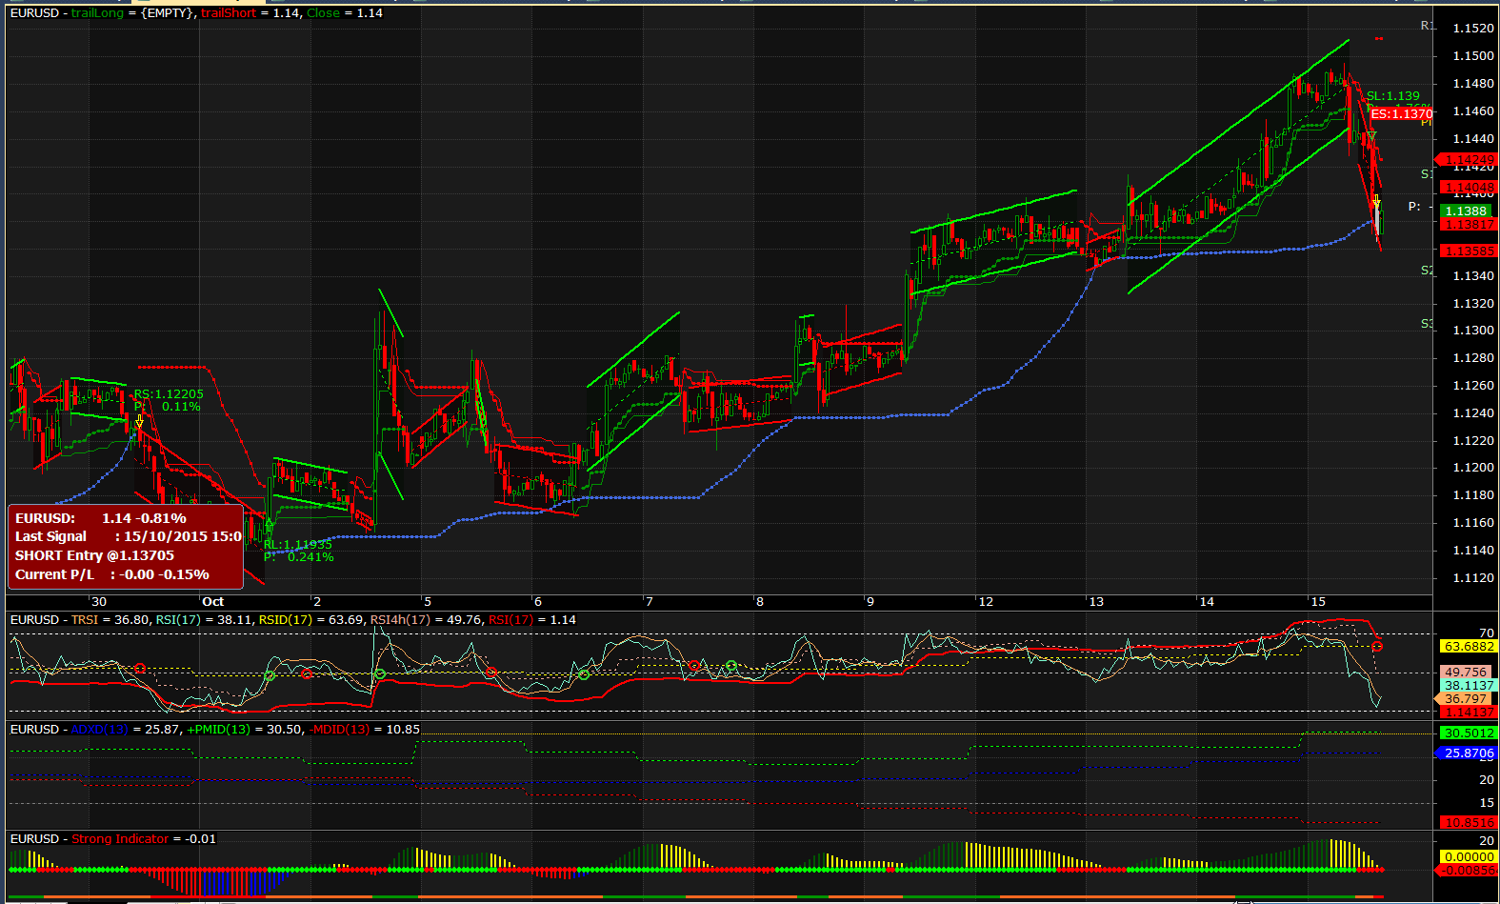Click the red 1.14048 price tag
Viewport: 1500px width, 904px height.
(x=1467, y=187)
